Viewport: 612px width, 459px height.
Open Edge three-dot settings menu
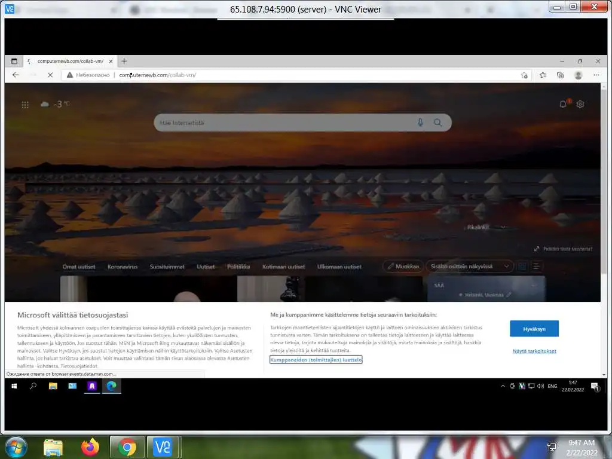coord(596,75)
